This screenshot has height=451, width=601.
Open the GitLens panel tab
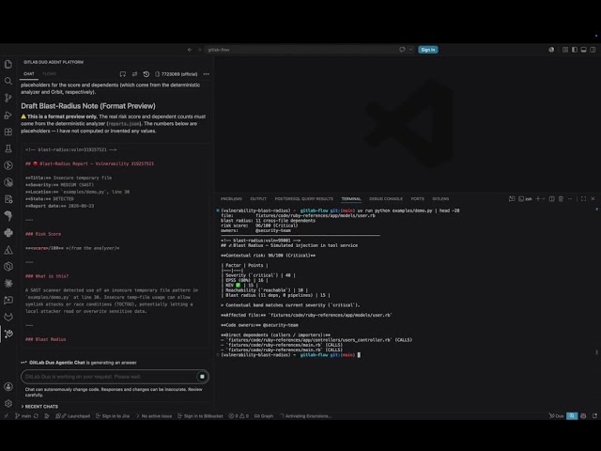tap(440, 198)
